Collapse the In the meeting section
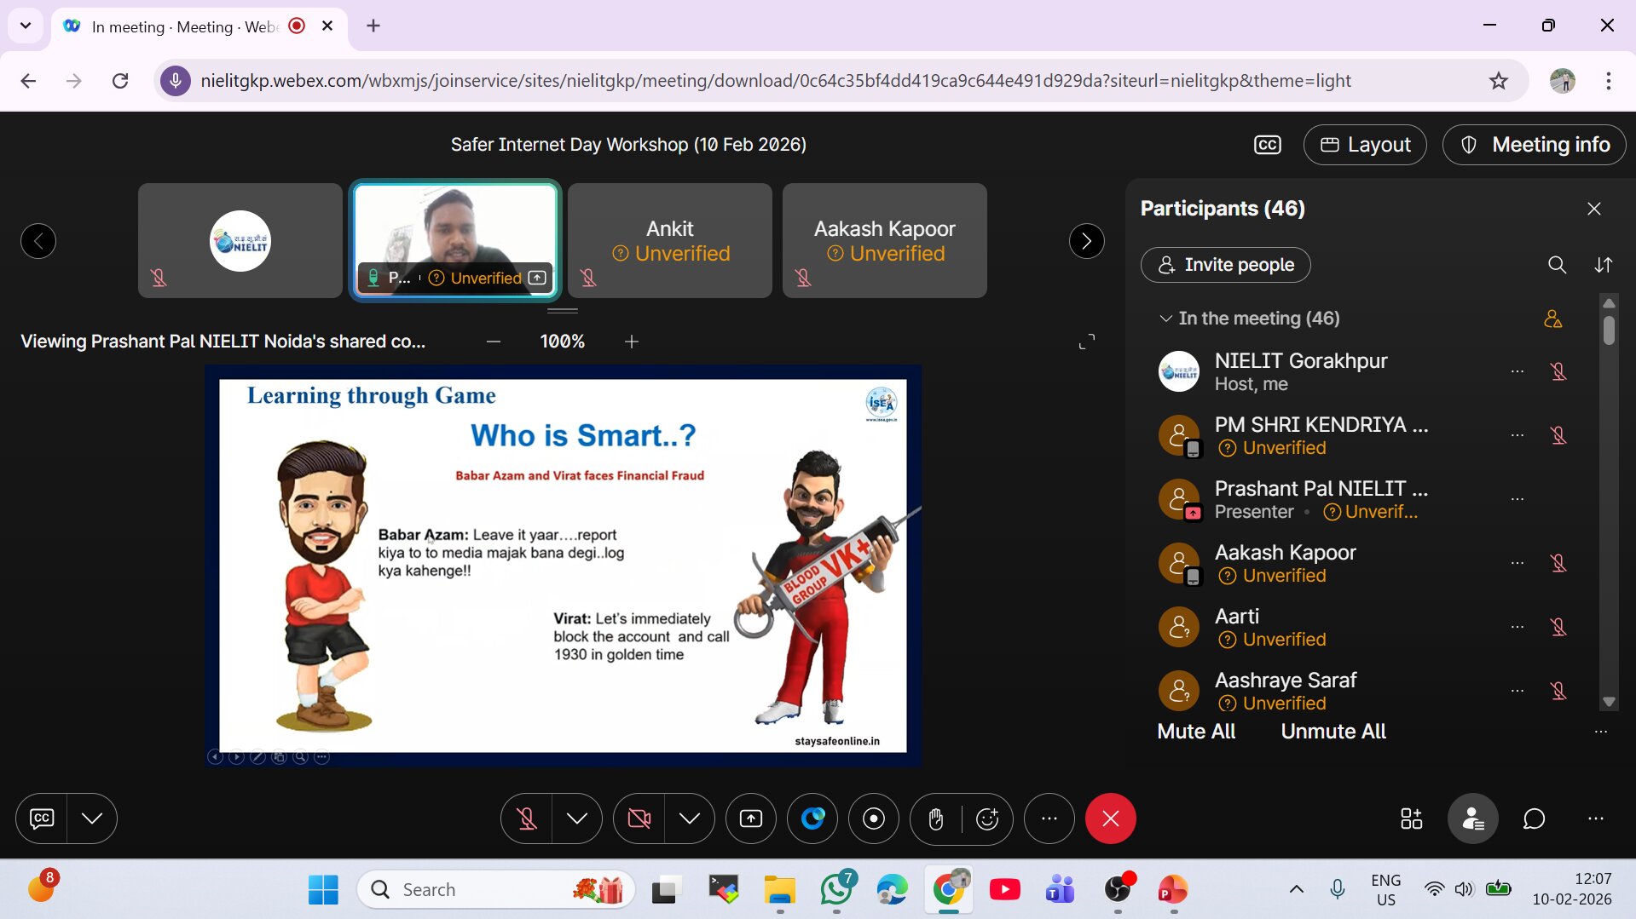 click(x=1165, y=319)
